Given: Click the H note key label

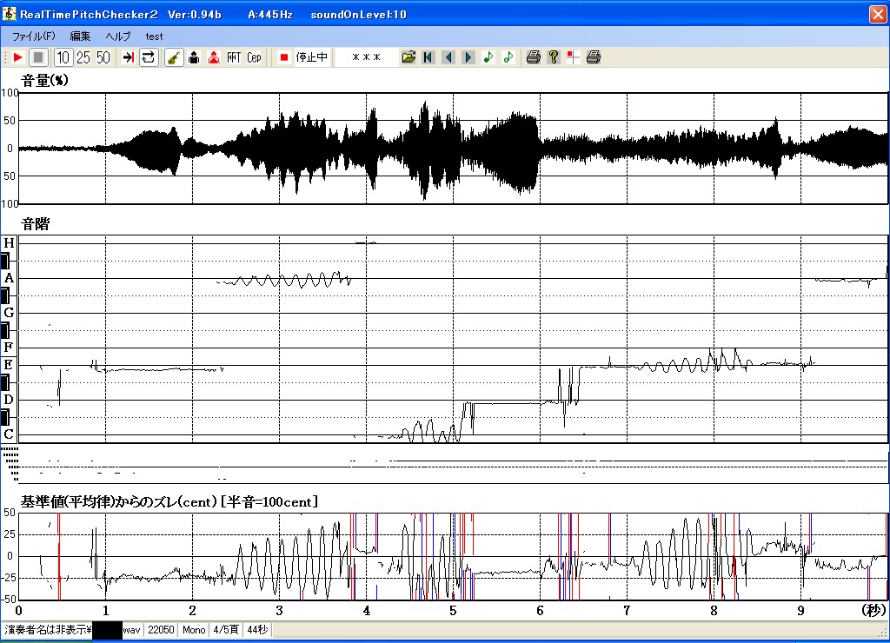Looking at the screenshot, I should coord(9,243).
